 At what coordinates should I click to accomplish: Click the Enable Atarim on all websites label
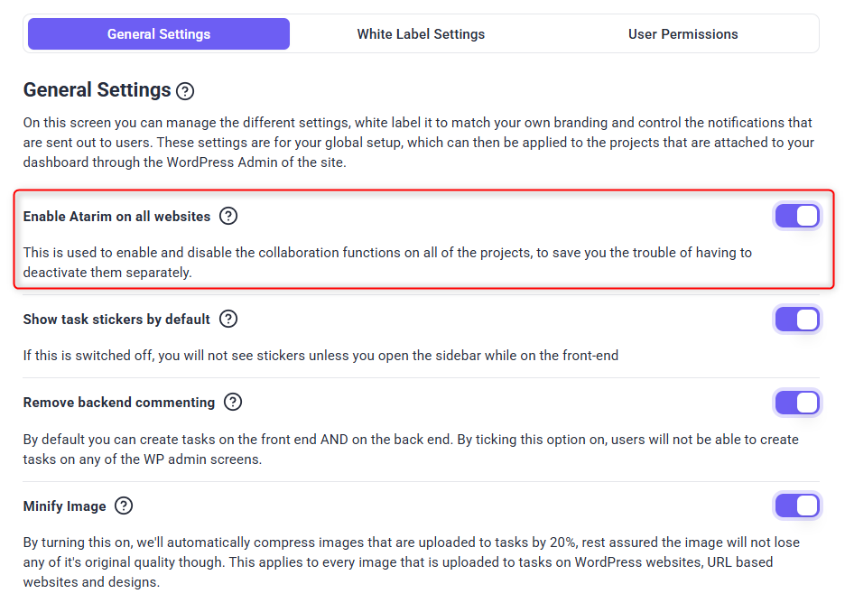tap(116, 217)
